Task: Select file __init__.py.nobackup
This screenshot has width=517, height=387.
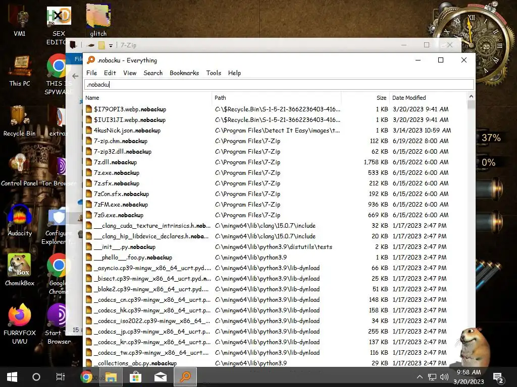Action: click(x=124, y=247)
